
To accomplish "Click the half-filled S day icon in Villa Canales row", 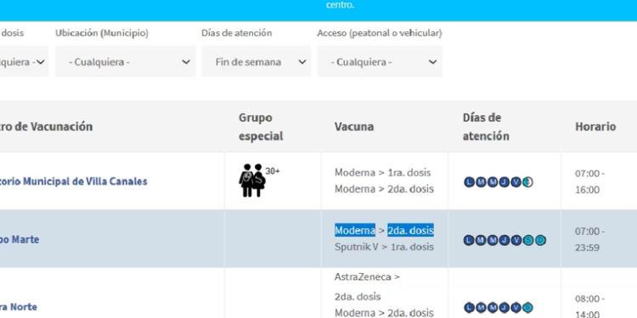I will 527,182.
